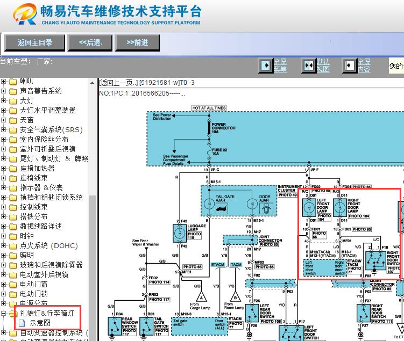This screenshot has height=341, width=404.
Task: Select the 电动室外后视镜 tree item
Action: (44, 274)
